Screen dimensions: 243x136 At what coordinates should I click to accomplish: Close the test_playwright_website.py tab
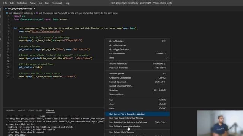click(35, 8)
